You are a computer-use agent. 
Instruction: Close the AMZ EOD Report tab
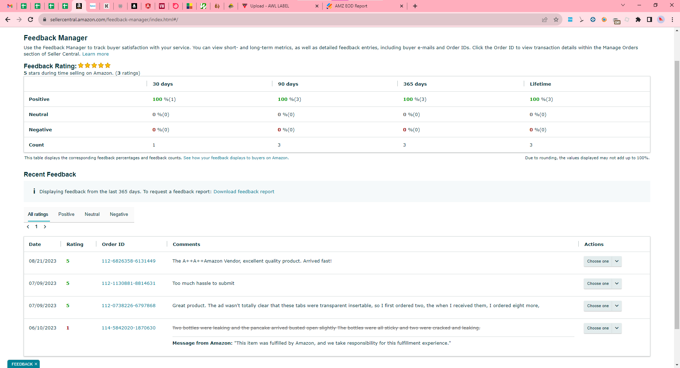(402, 6)
